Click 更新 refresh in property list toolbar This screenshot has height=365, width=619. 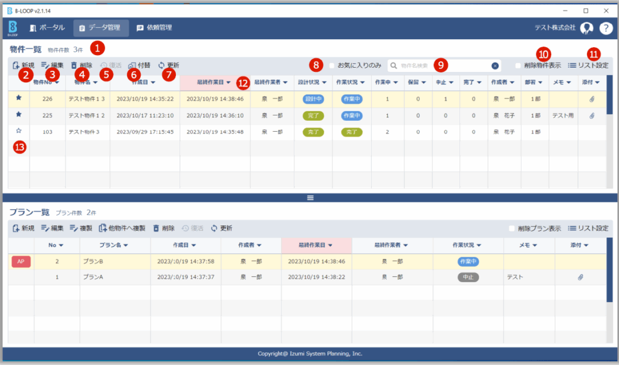coord(168,65)
